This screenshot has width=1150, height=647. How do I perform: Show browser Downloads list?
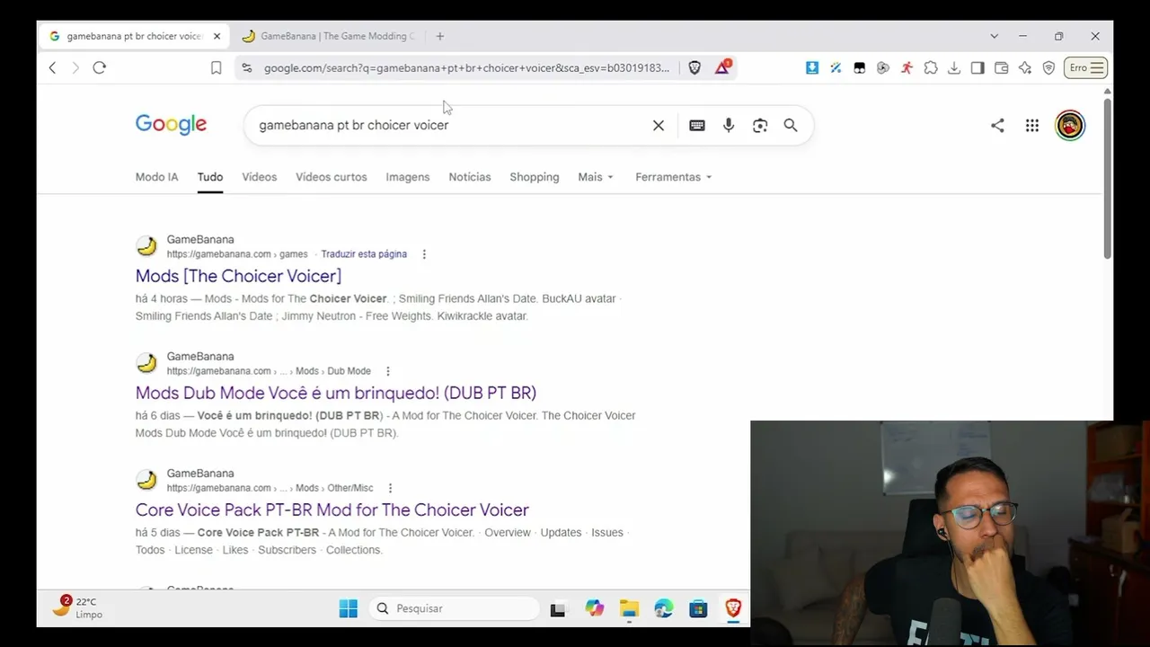954,67
